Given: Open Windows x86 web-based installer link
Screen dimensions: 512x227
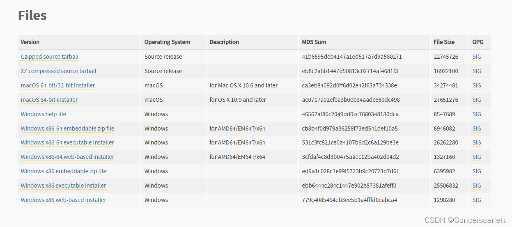Looking at the screenshot, I should [63, 200].
